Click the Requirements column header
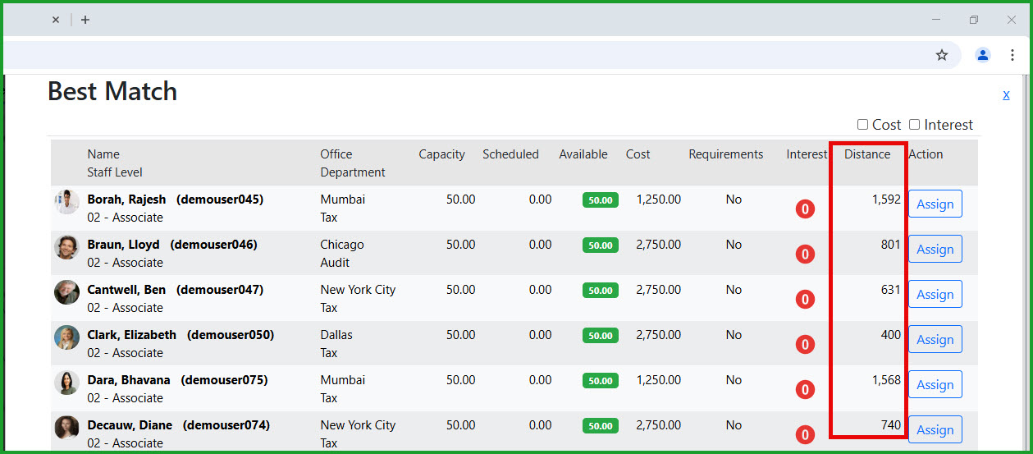 [726, 154]
